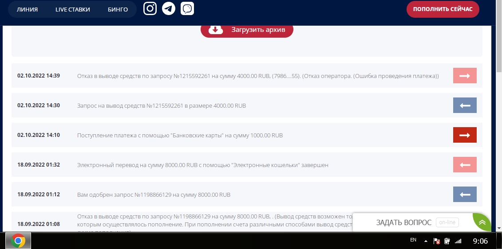Image resolution: width=502 pixels, height=249 pixels.
Task: Click the on-line status badge
Action: click(x=447, y=222)
